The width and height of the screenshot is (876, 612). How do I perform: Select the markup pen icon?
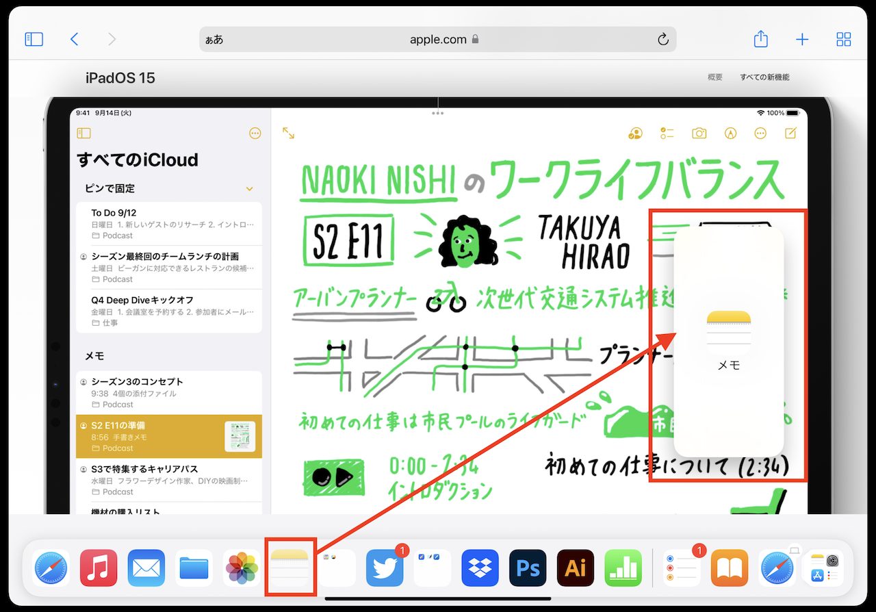(x=731, y=133)
